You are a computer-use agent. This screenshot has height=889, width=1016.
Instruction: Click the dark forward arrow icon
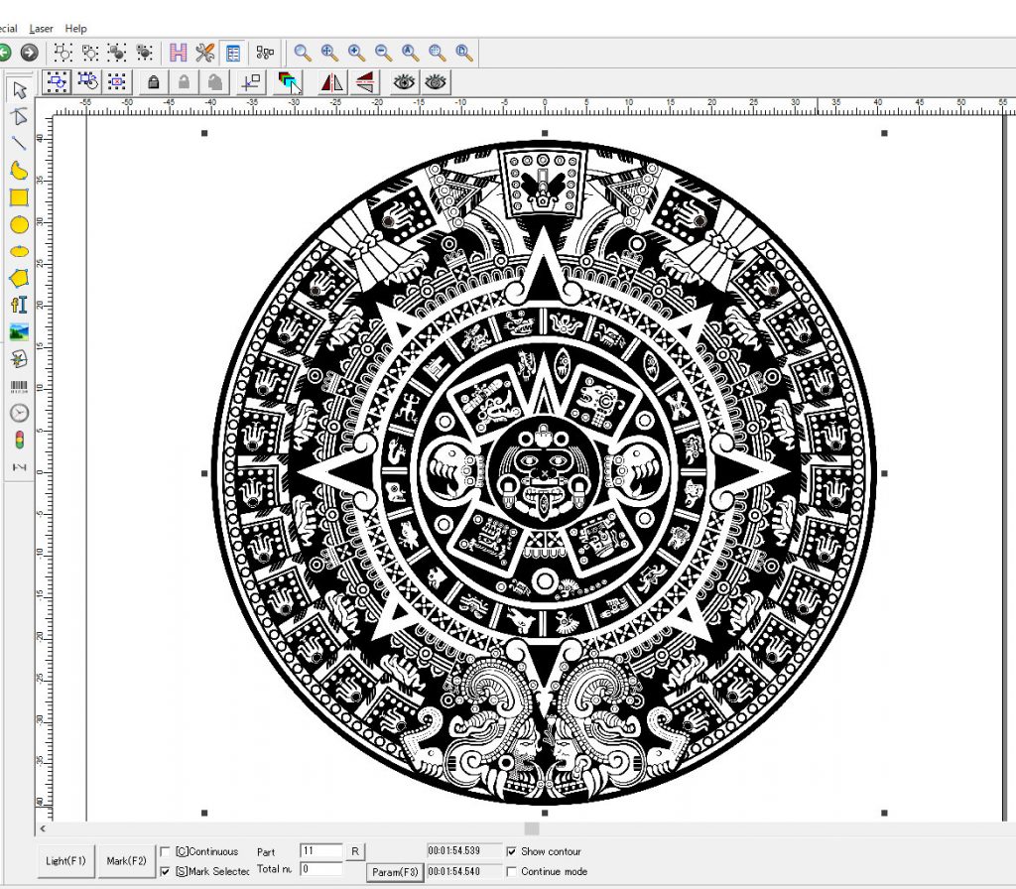(x=29, y=53)
